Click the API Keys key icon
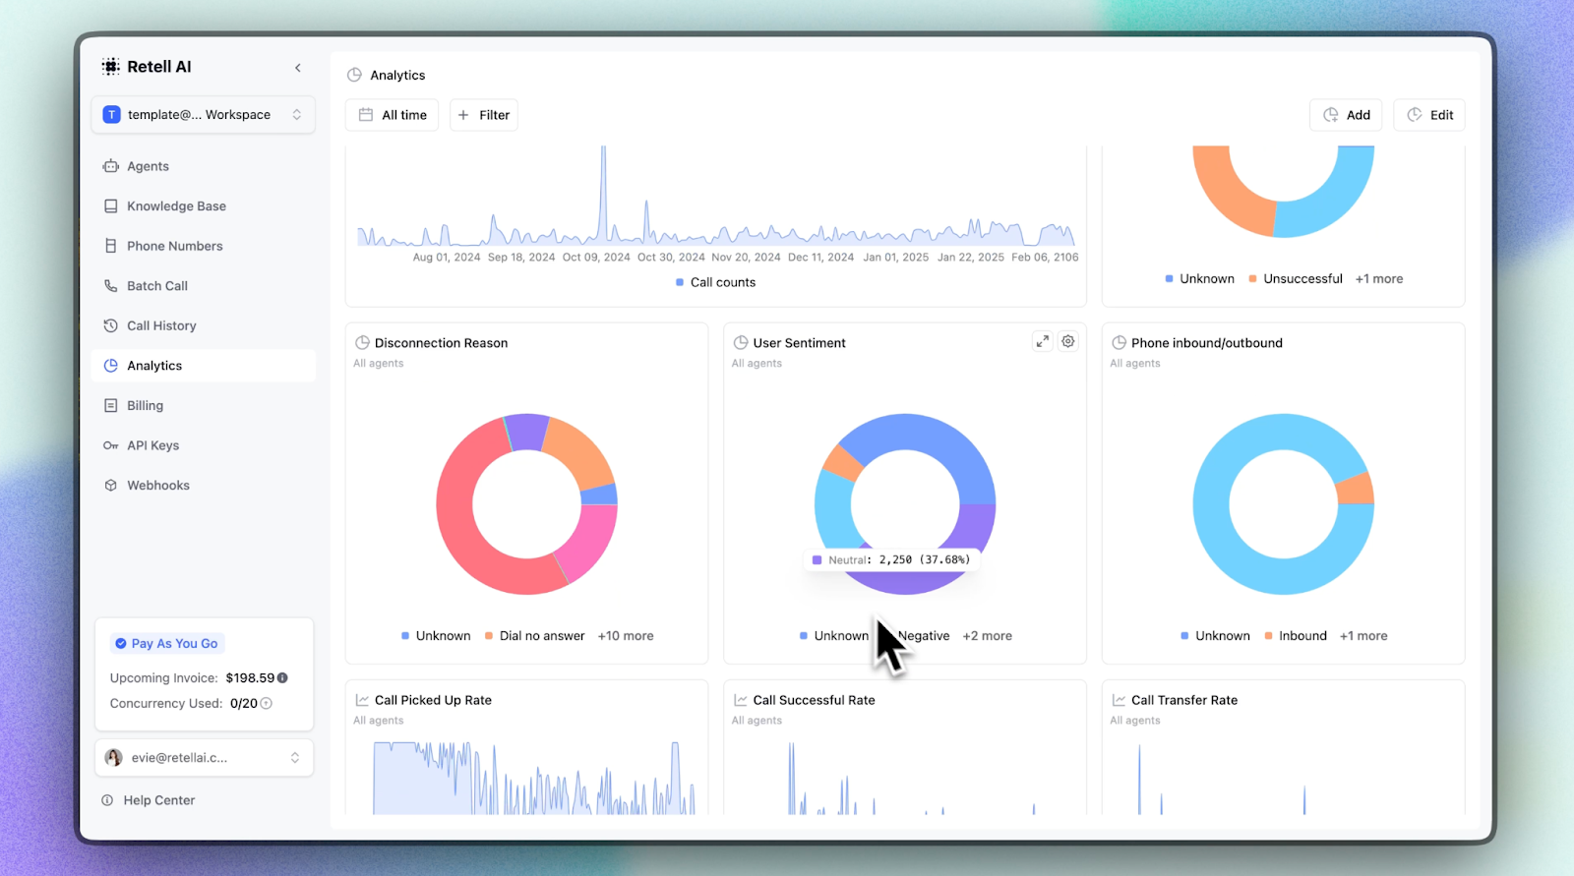This screenshot has height=876, width=1574. (111, 445)
